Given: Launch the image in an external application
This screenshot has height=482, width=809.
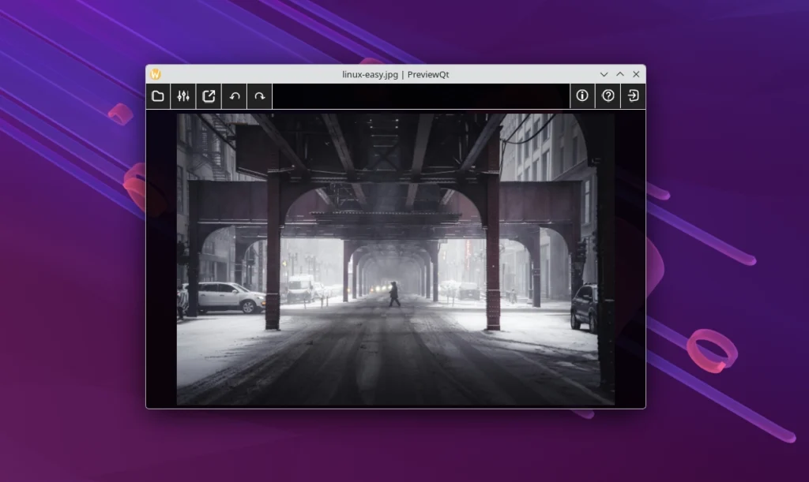Looking at the screenshot, I should 209,95.
